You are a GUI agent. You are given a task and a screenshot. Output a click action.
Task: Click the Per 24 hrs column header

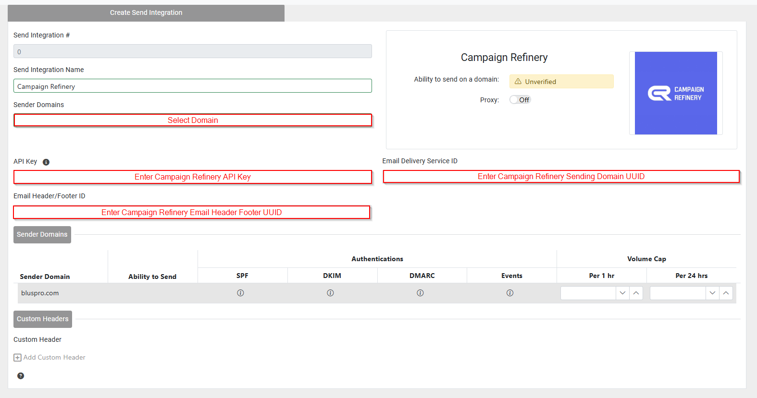point(692,276)
